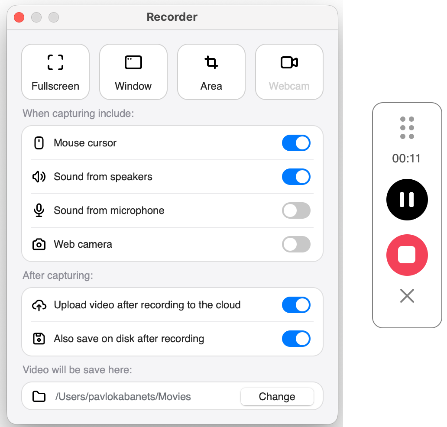Toggle the Mouse cursor switch
The height and width of the screenshot is (427, 447).
(x=296, y=143)
